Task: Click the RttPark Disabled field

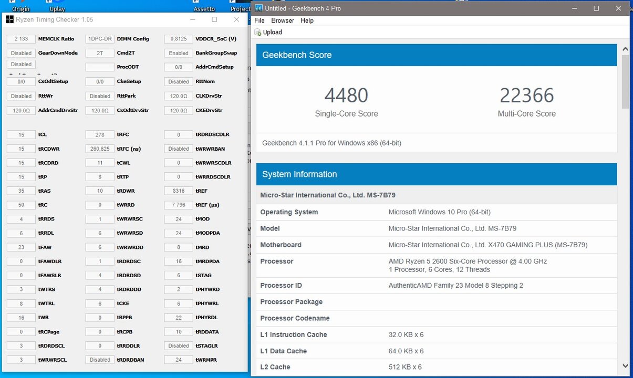Action: 100,96
